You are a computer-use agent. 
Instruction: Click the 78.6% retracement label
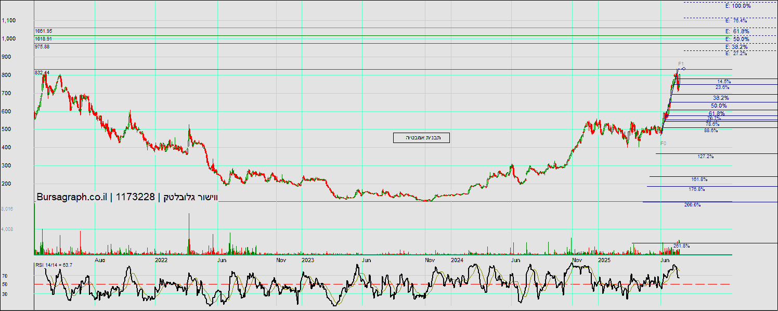pyautogui.click(x=712, y=124)
